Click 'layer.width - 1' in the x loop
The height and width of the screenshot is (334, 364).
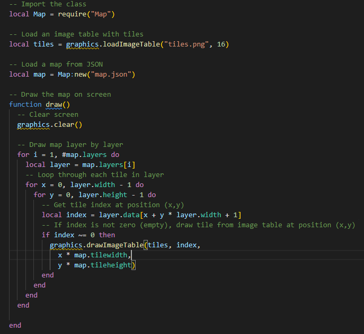tap(101, 185)
